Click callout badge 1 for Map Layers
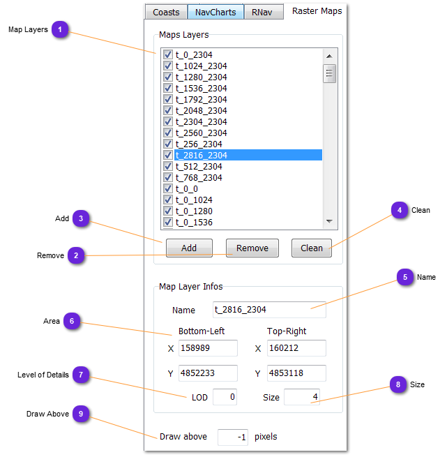The height and width of the screenshot is (457, 447). (60, 29)
